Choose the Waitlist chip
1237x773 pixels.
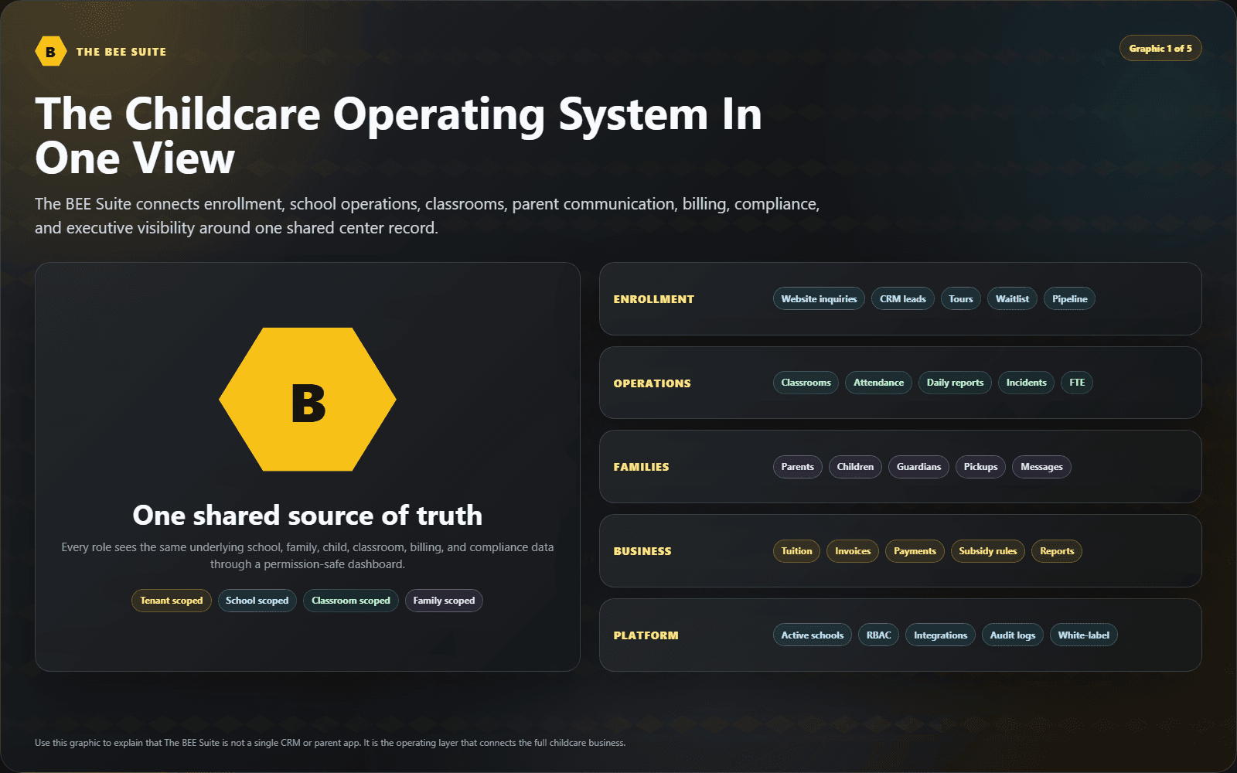(x=1012, y=299)
